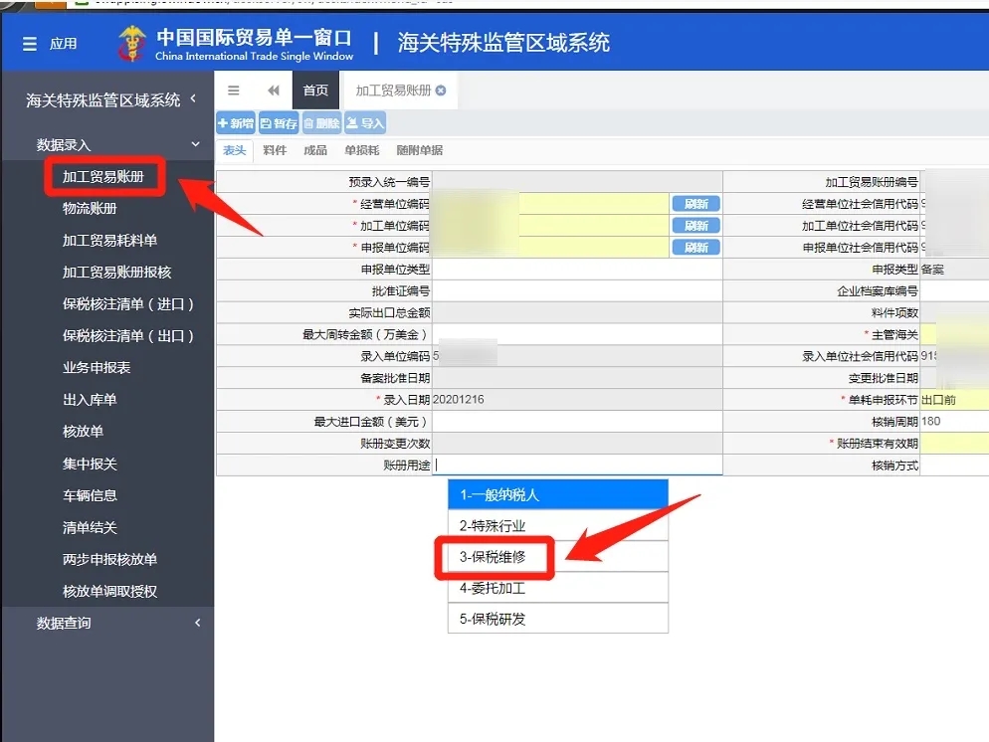This screenshot has height=742, width=989.
Task: Switch to the 料件 tab
Action: [275, 150]
